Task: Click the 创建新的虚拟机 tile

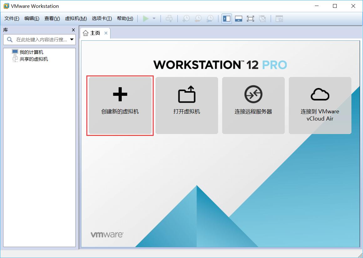Action: point(120,106)
